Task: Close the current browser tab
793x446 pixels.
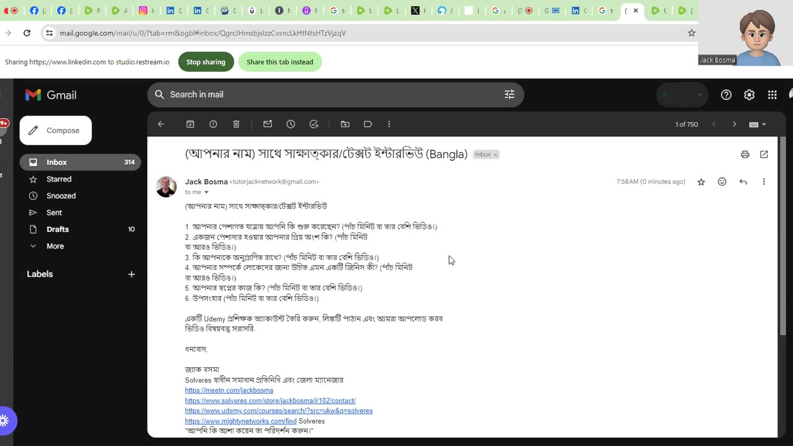Action: click(636, 11)
